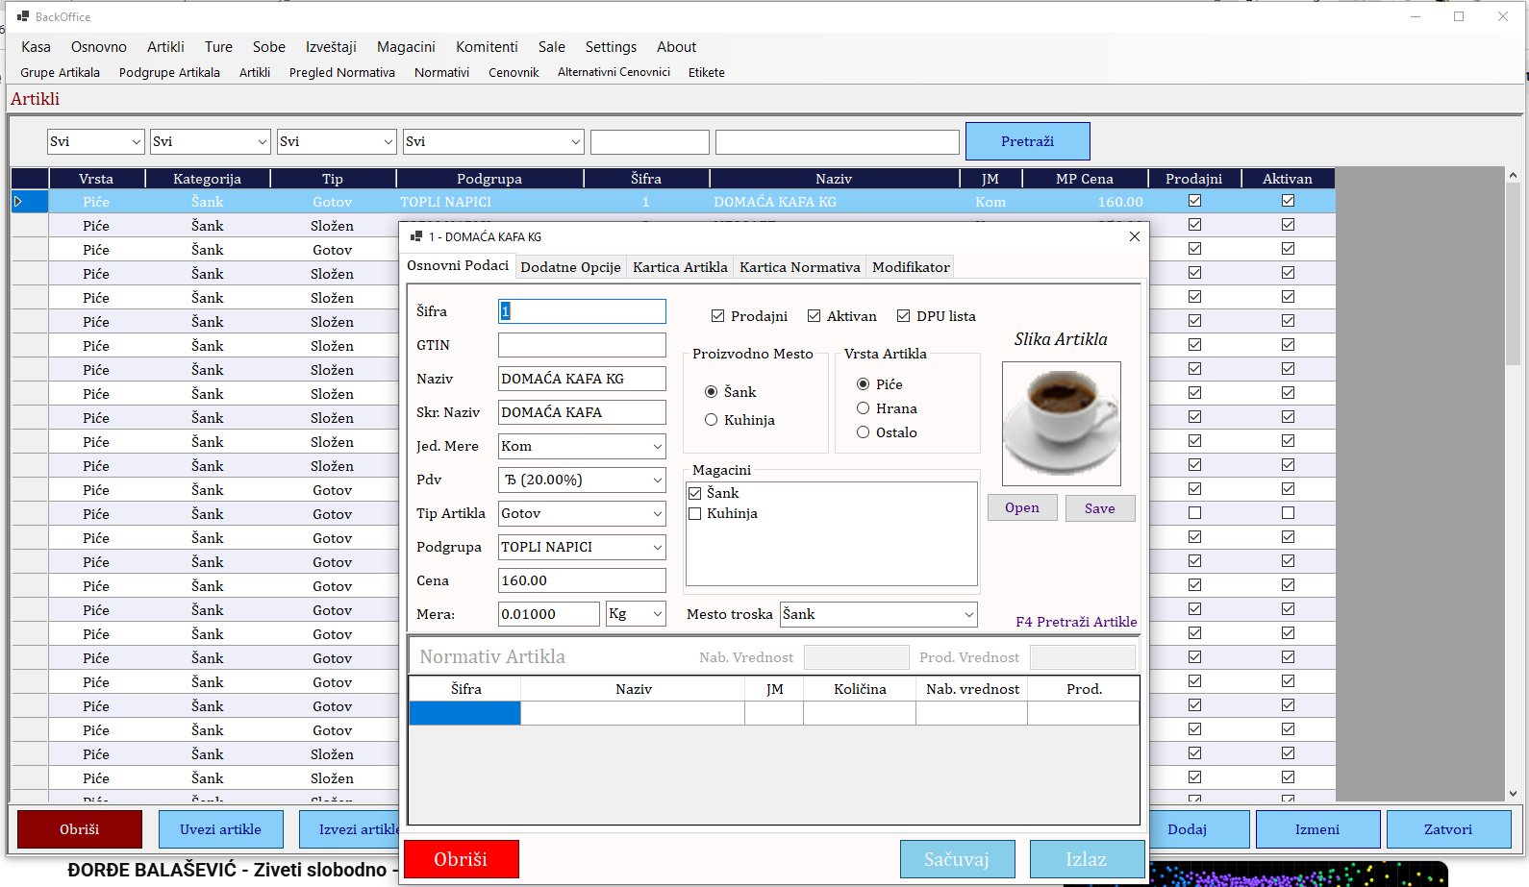This screenshot has height=887, width=1529.
Task: Open Pdv dropdown showing 20.00%
Action: pos(582,480)
